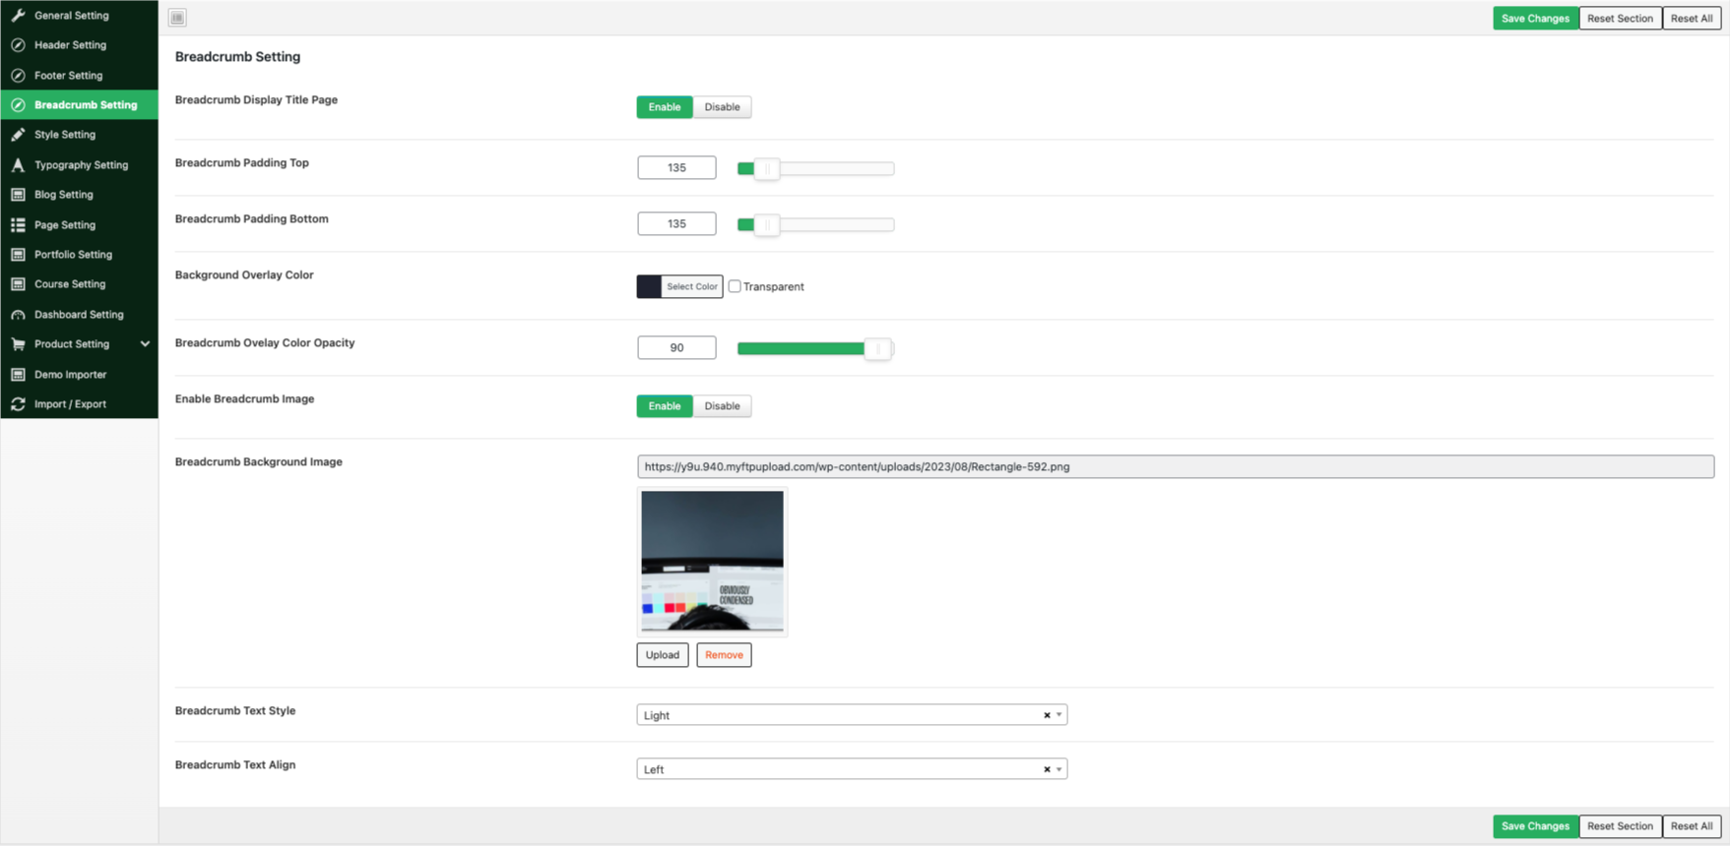Enable the Breadcrumb Image option
Image resolution: width=1730 pixels, height=846 pixels.
[665, 406]
